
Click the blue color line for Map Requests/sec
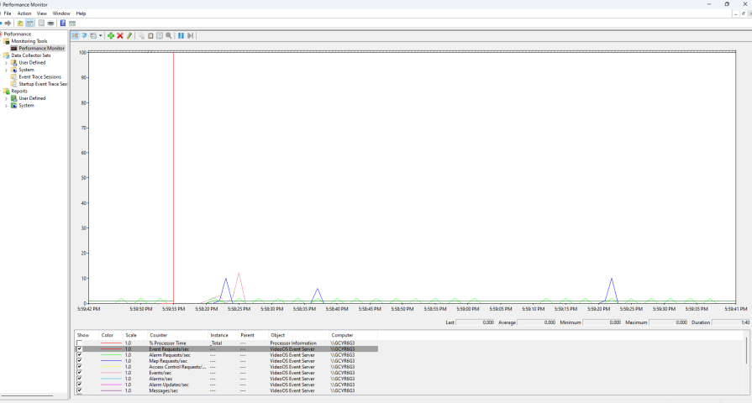tap(111, 361)
